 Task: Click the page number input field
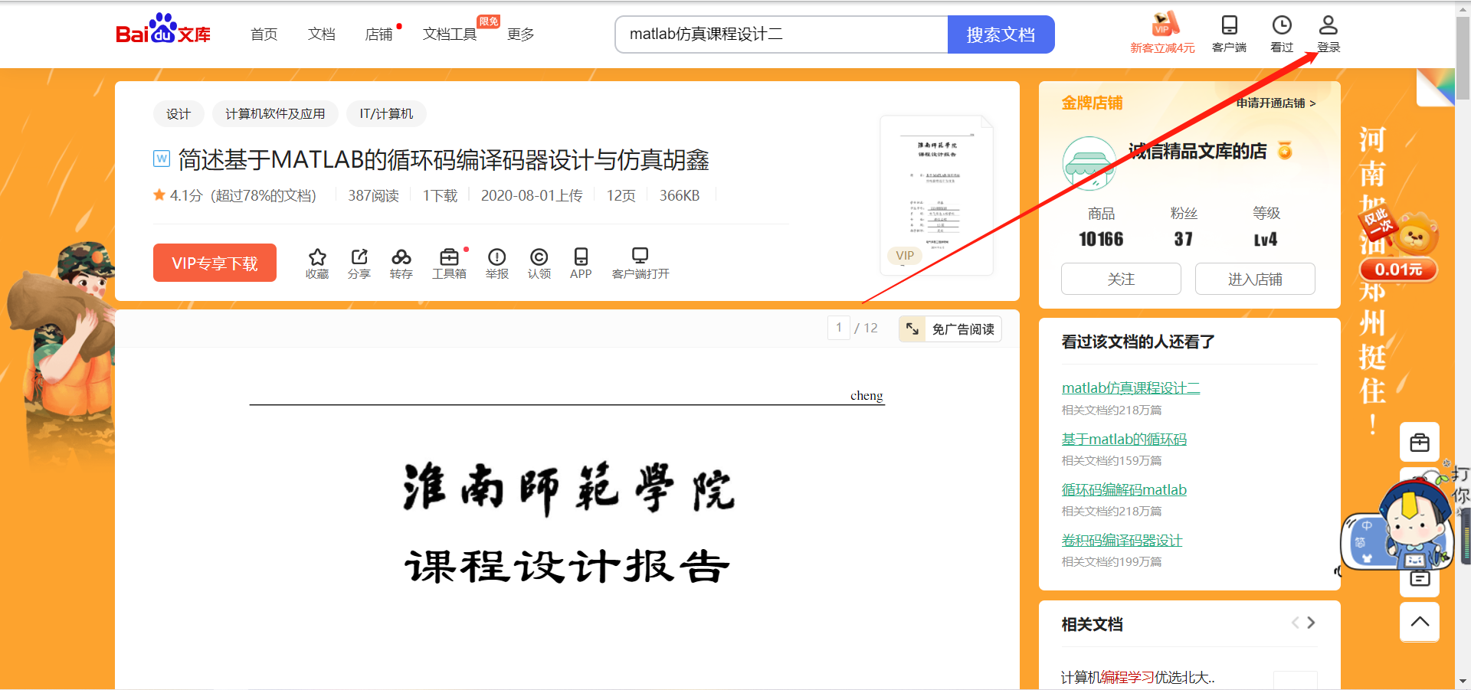(838, 328)
